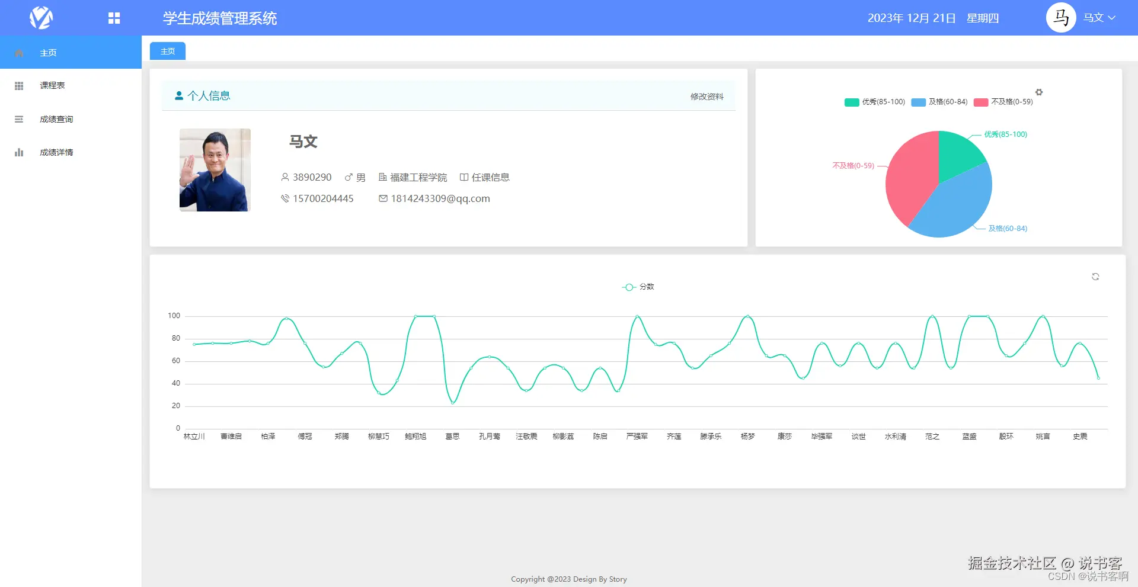1138x587 pixels.
Task: Toggle the 优秀(85-100) legend item
Action: (x=874, y=102)
